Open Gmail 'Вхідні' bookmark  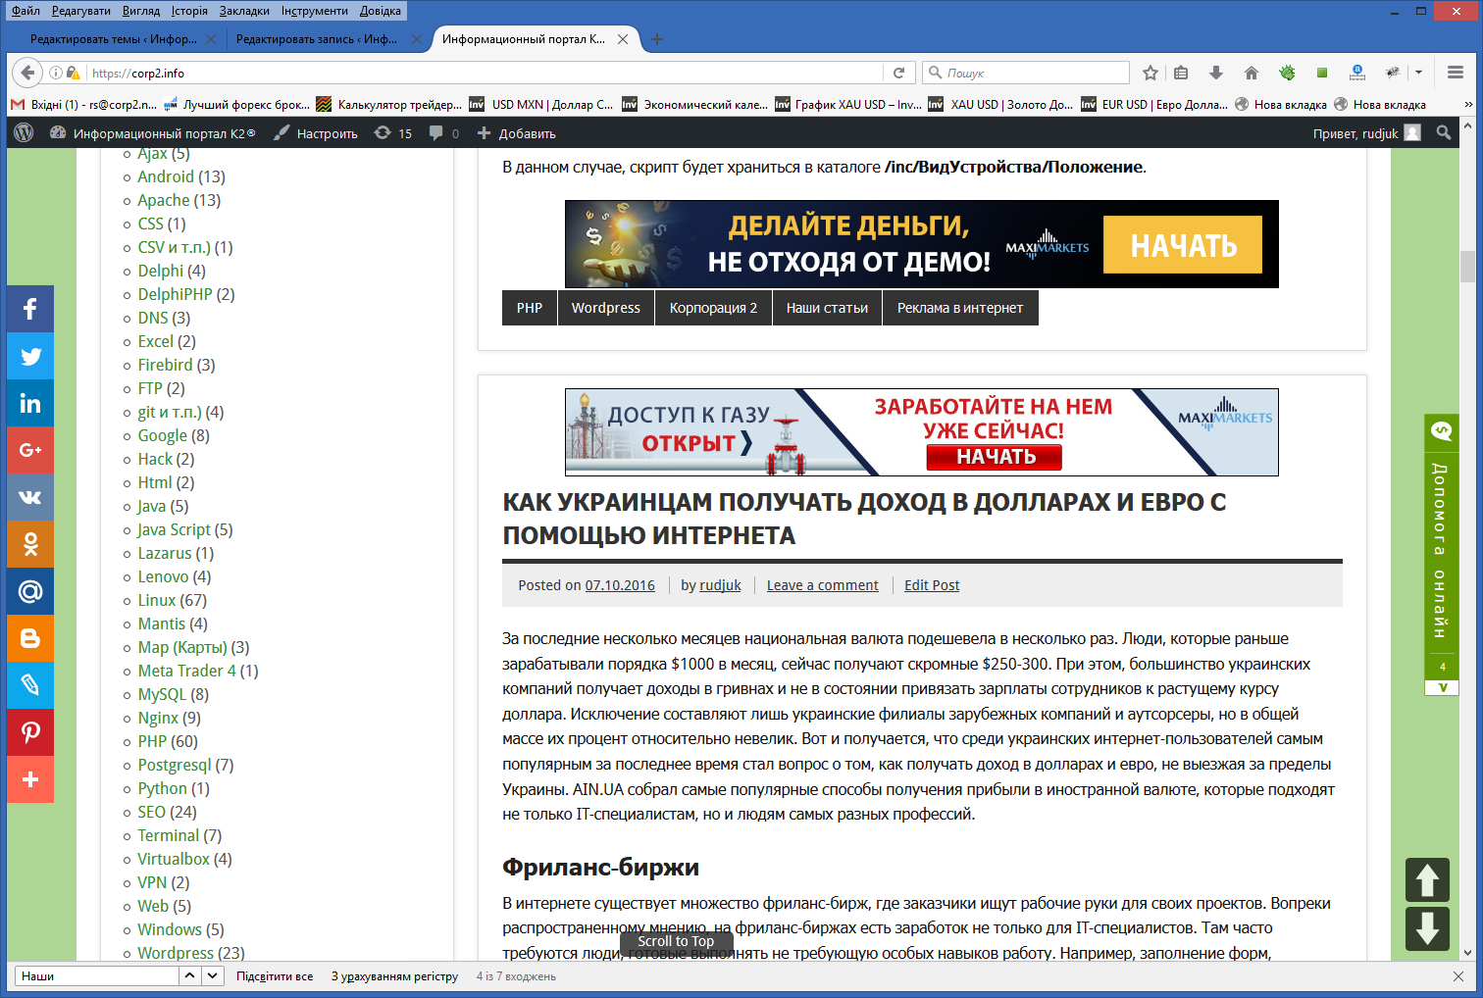83,104
